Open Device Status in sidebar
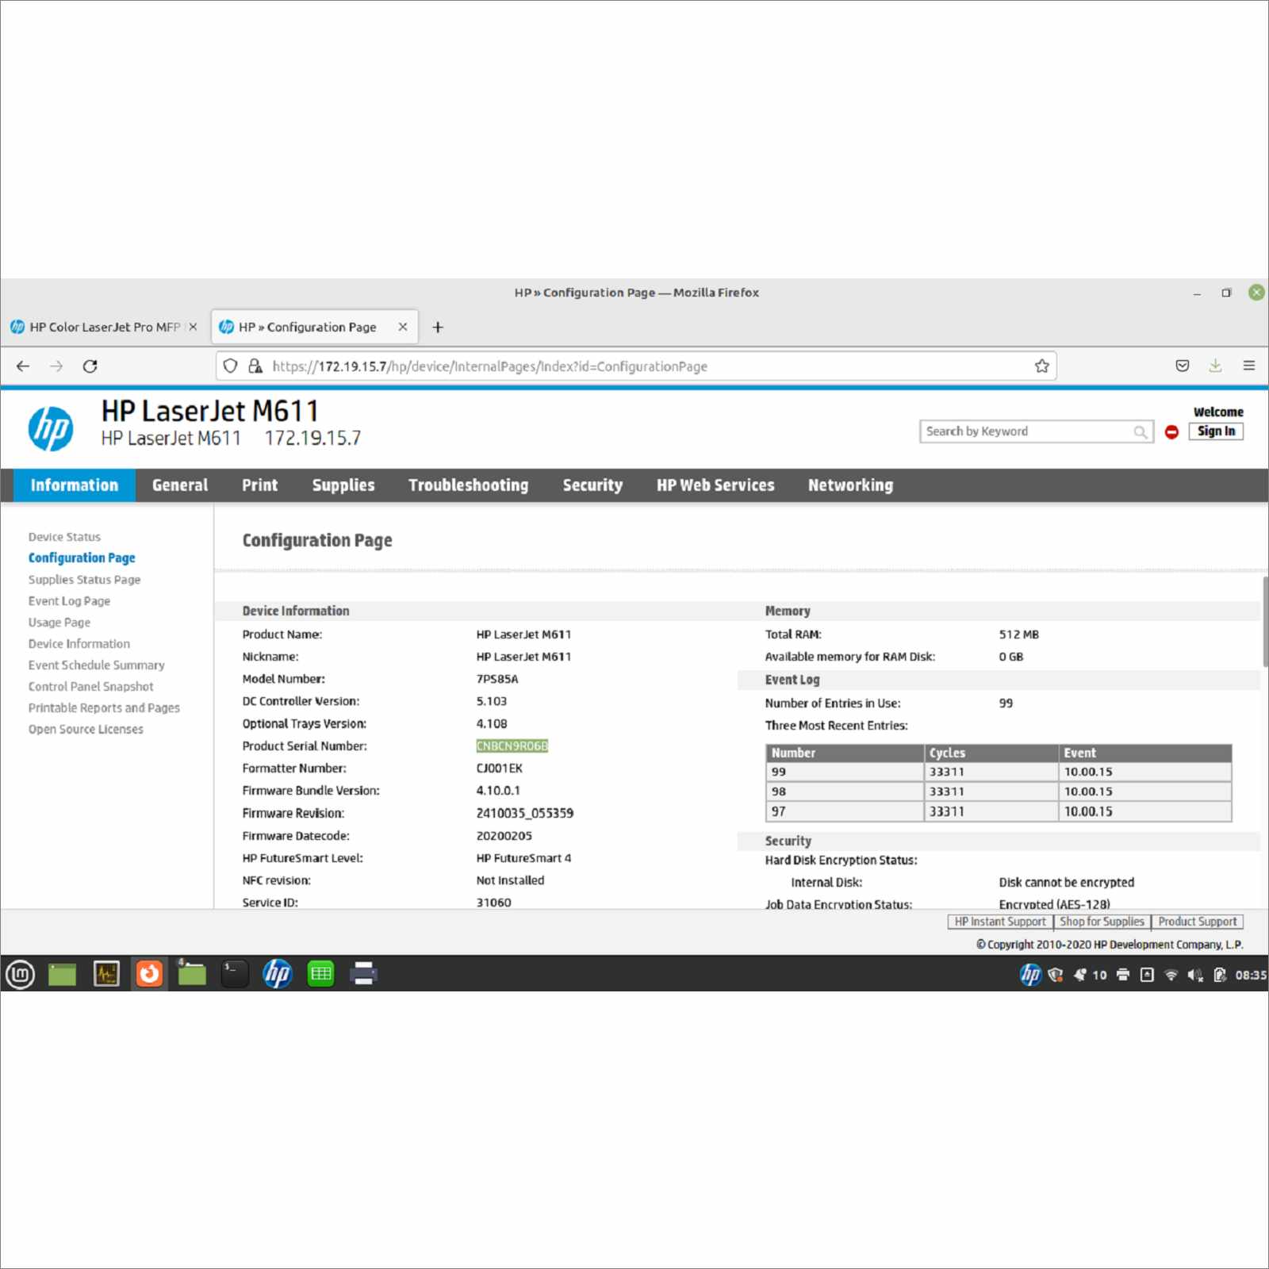The height and width of the screenshot is (1269, 1269). click(64, 537)
